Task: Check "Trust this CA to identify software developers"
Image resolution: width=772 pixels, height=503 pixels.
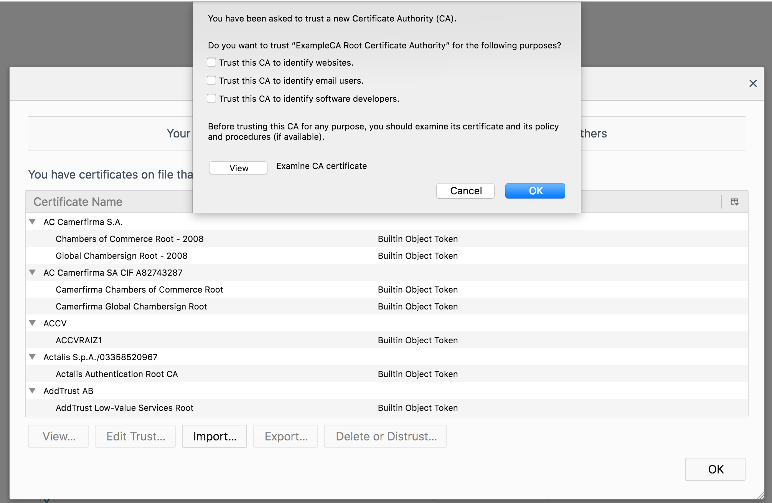Action: tap(211, 98)
